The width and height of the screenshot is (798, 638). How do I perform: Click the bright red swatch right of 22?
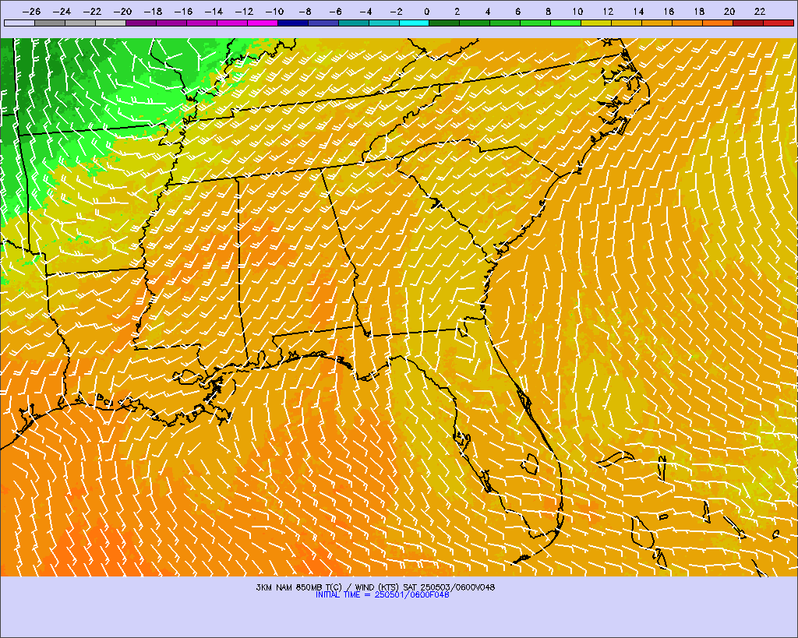(779, 23)
